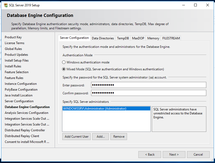Click Product Updates step in sidebar
The height and width of the screenshot is (163, 215).
16,55
